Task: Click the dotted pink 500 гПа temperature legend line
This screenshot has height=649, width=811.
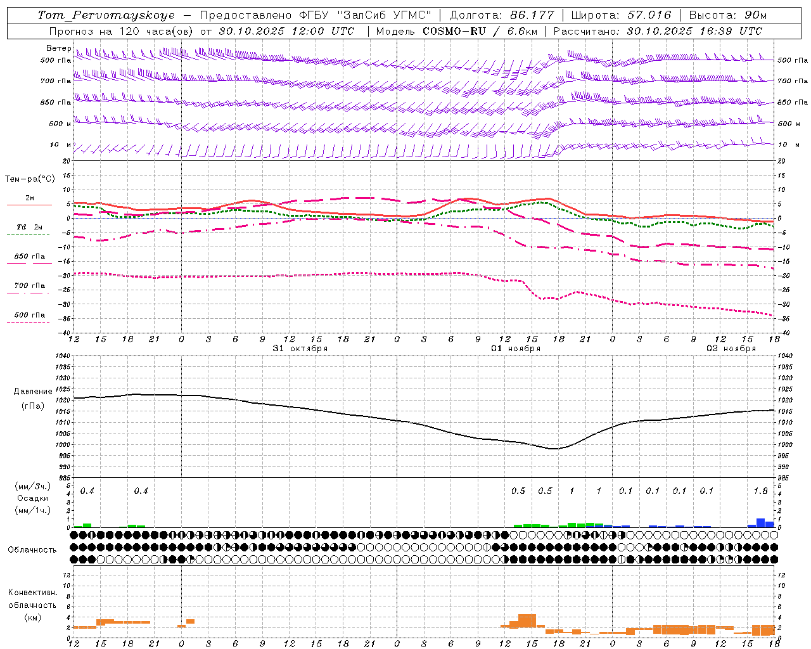Action: 29,323
